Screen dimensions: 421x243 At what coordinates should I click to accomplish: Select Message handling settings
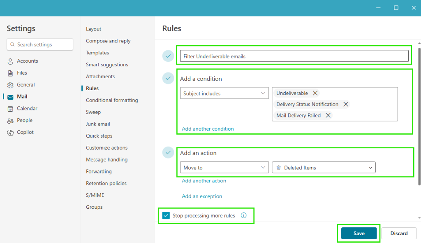pyautogui.click(x=106, y=159)
